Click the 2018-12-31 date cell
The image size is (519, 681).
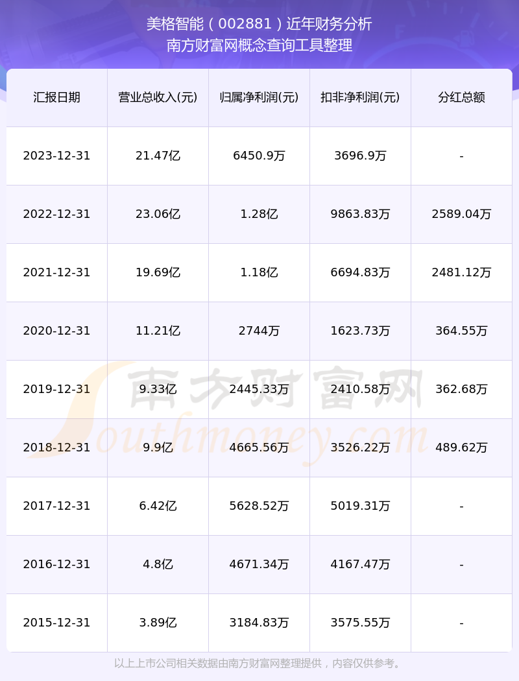pos(57,448)
